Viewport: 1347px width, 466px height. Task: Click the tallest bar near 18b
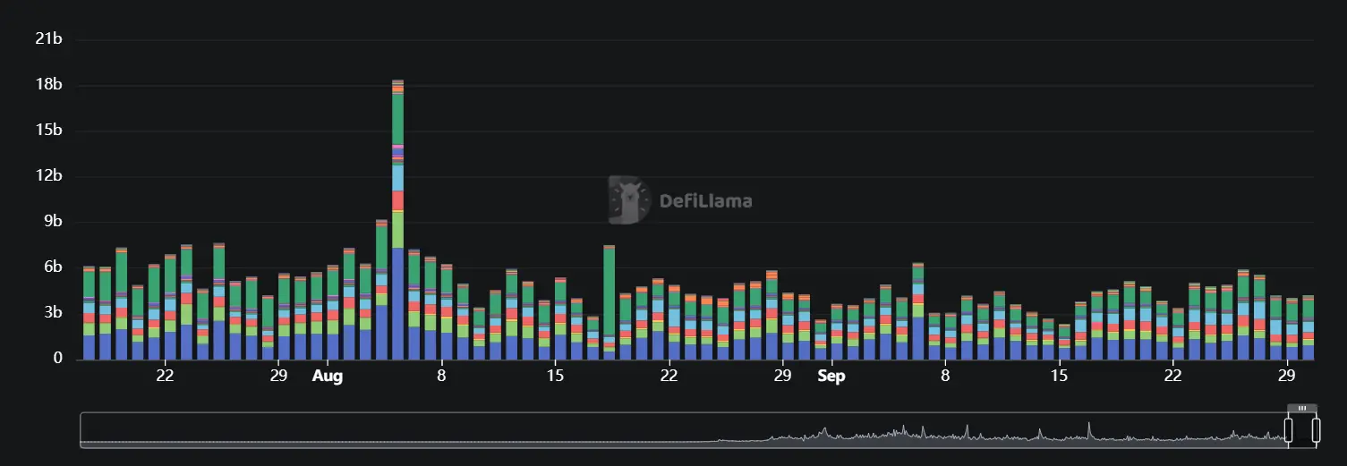coord(397,224)
